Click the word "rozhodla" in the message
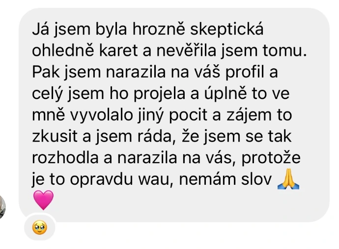 tap(65, 158)
